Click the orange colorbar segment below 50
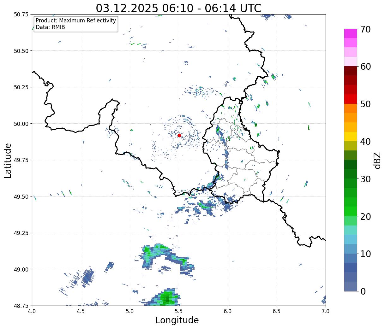This screenshot has height=328, width=385. coord(351,108)
